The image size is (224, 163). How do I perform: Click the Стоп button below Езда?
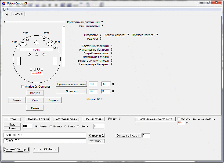(12, 128)
